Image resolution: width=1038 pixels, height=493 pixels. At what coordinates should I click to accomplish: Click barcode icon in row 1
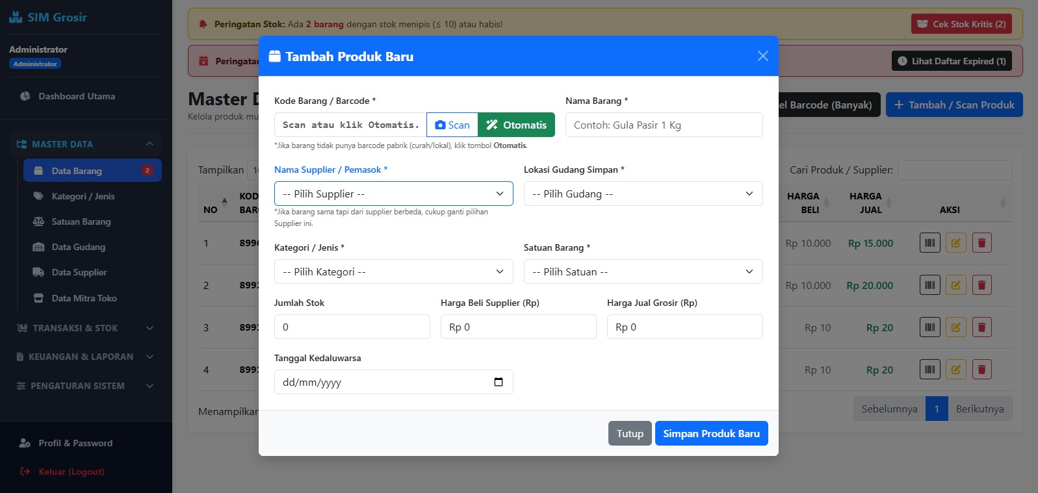coord(930,243)
